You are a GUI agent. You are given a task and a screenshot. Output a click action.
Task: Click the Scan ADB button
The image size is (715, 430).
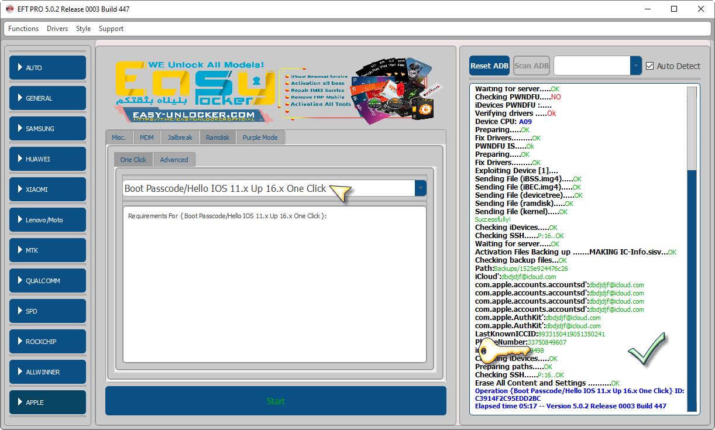click(x=532, y=66)
